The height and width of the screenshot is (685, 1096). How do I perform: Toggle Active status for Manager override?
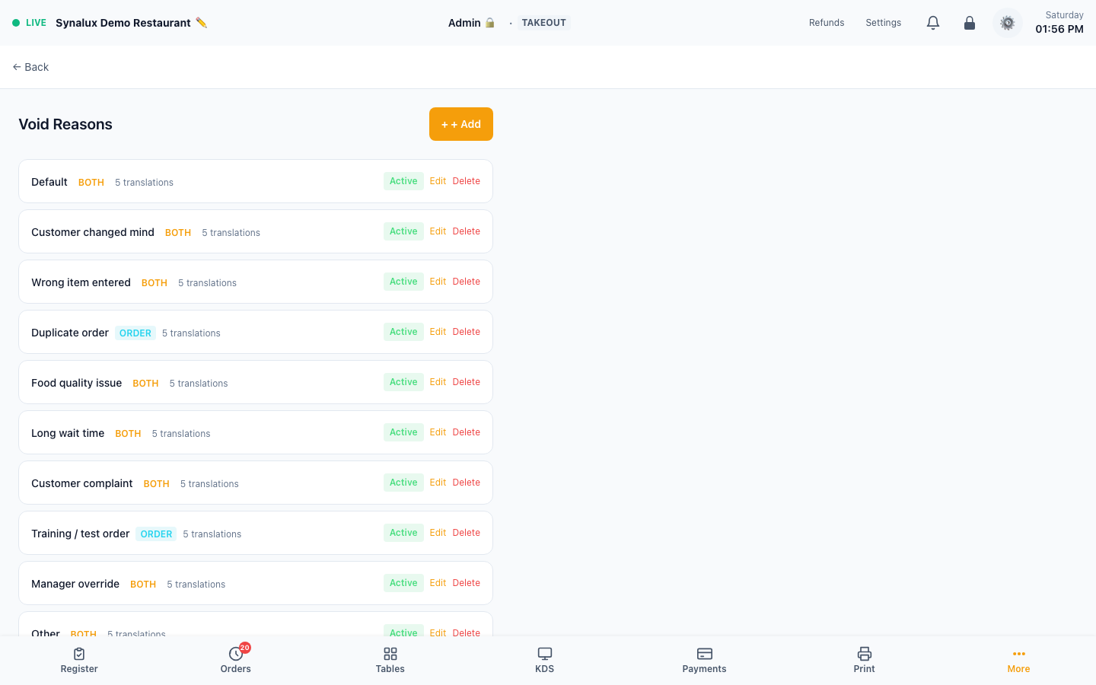point(403,583)
